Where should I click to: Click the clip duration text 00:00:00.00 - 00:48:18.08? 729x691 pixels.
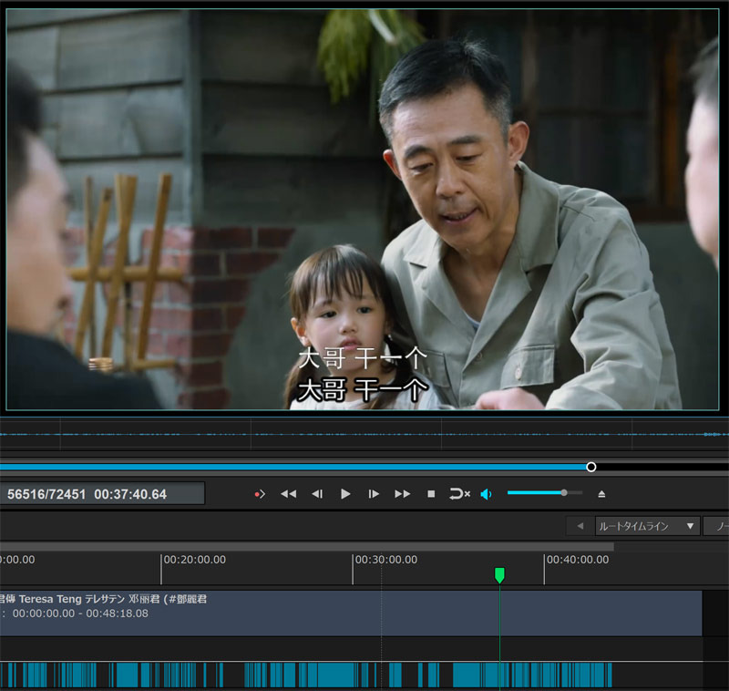[x=80, y=614]
